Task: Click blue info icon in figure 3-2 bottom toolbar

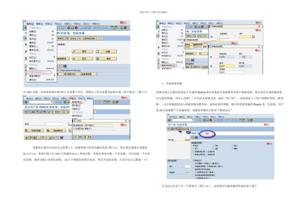Action: (x=61, y=138)
